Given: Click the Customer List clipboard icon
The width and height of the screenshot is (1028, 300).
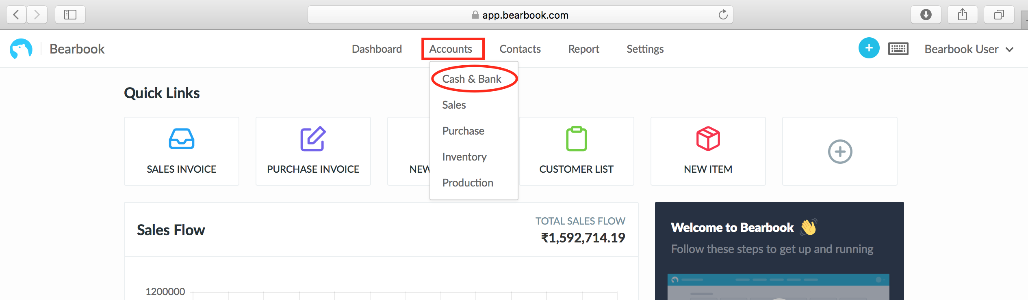Looking at the screenshot, I should point(576,139).
